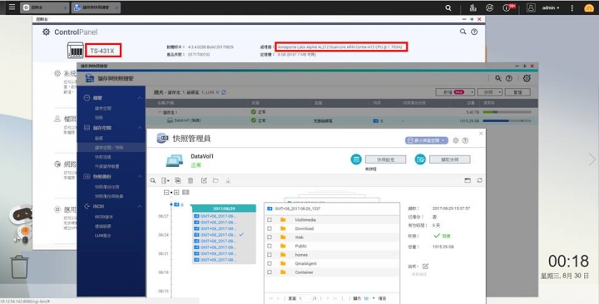Open the Snapshot dropdown button in storage list
The height and width of the screenshot is (304, 599).
pyautogui.click(x=490, y=92)
